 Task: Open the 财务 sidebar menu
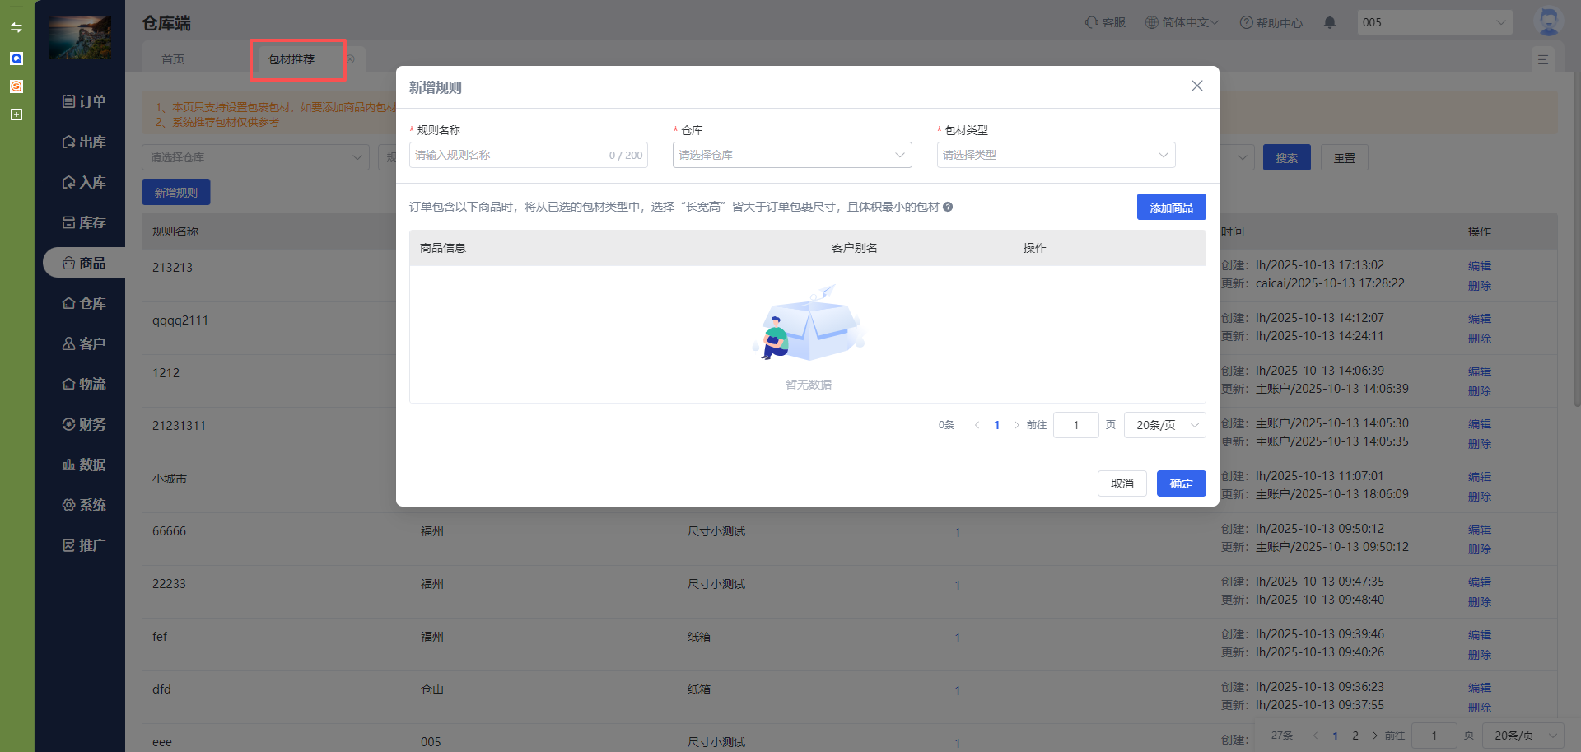84,424
